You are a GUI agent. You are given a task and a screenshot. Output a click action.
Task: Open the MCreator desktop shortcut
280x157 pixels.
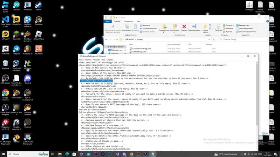(28, 65)
